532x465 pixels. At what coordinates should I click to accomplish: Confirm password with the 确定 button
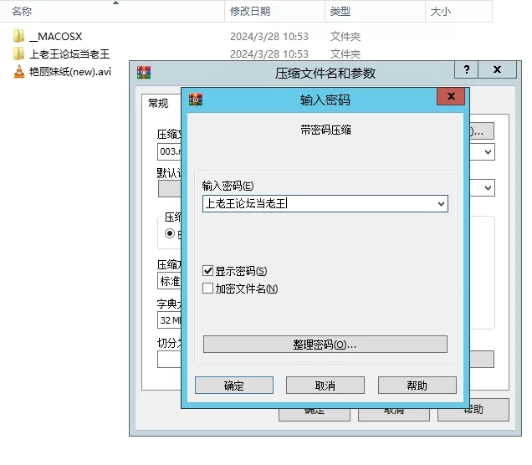click(233, 386)
